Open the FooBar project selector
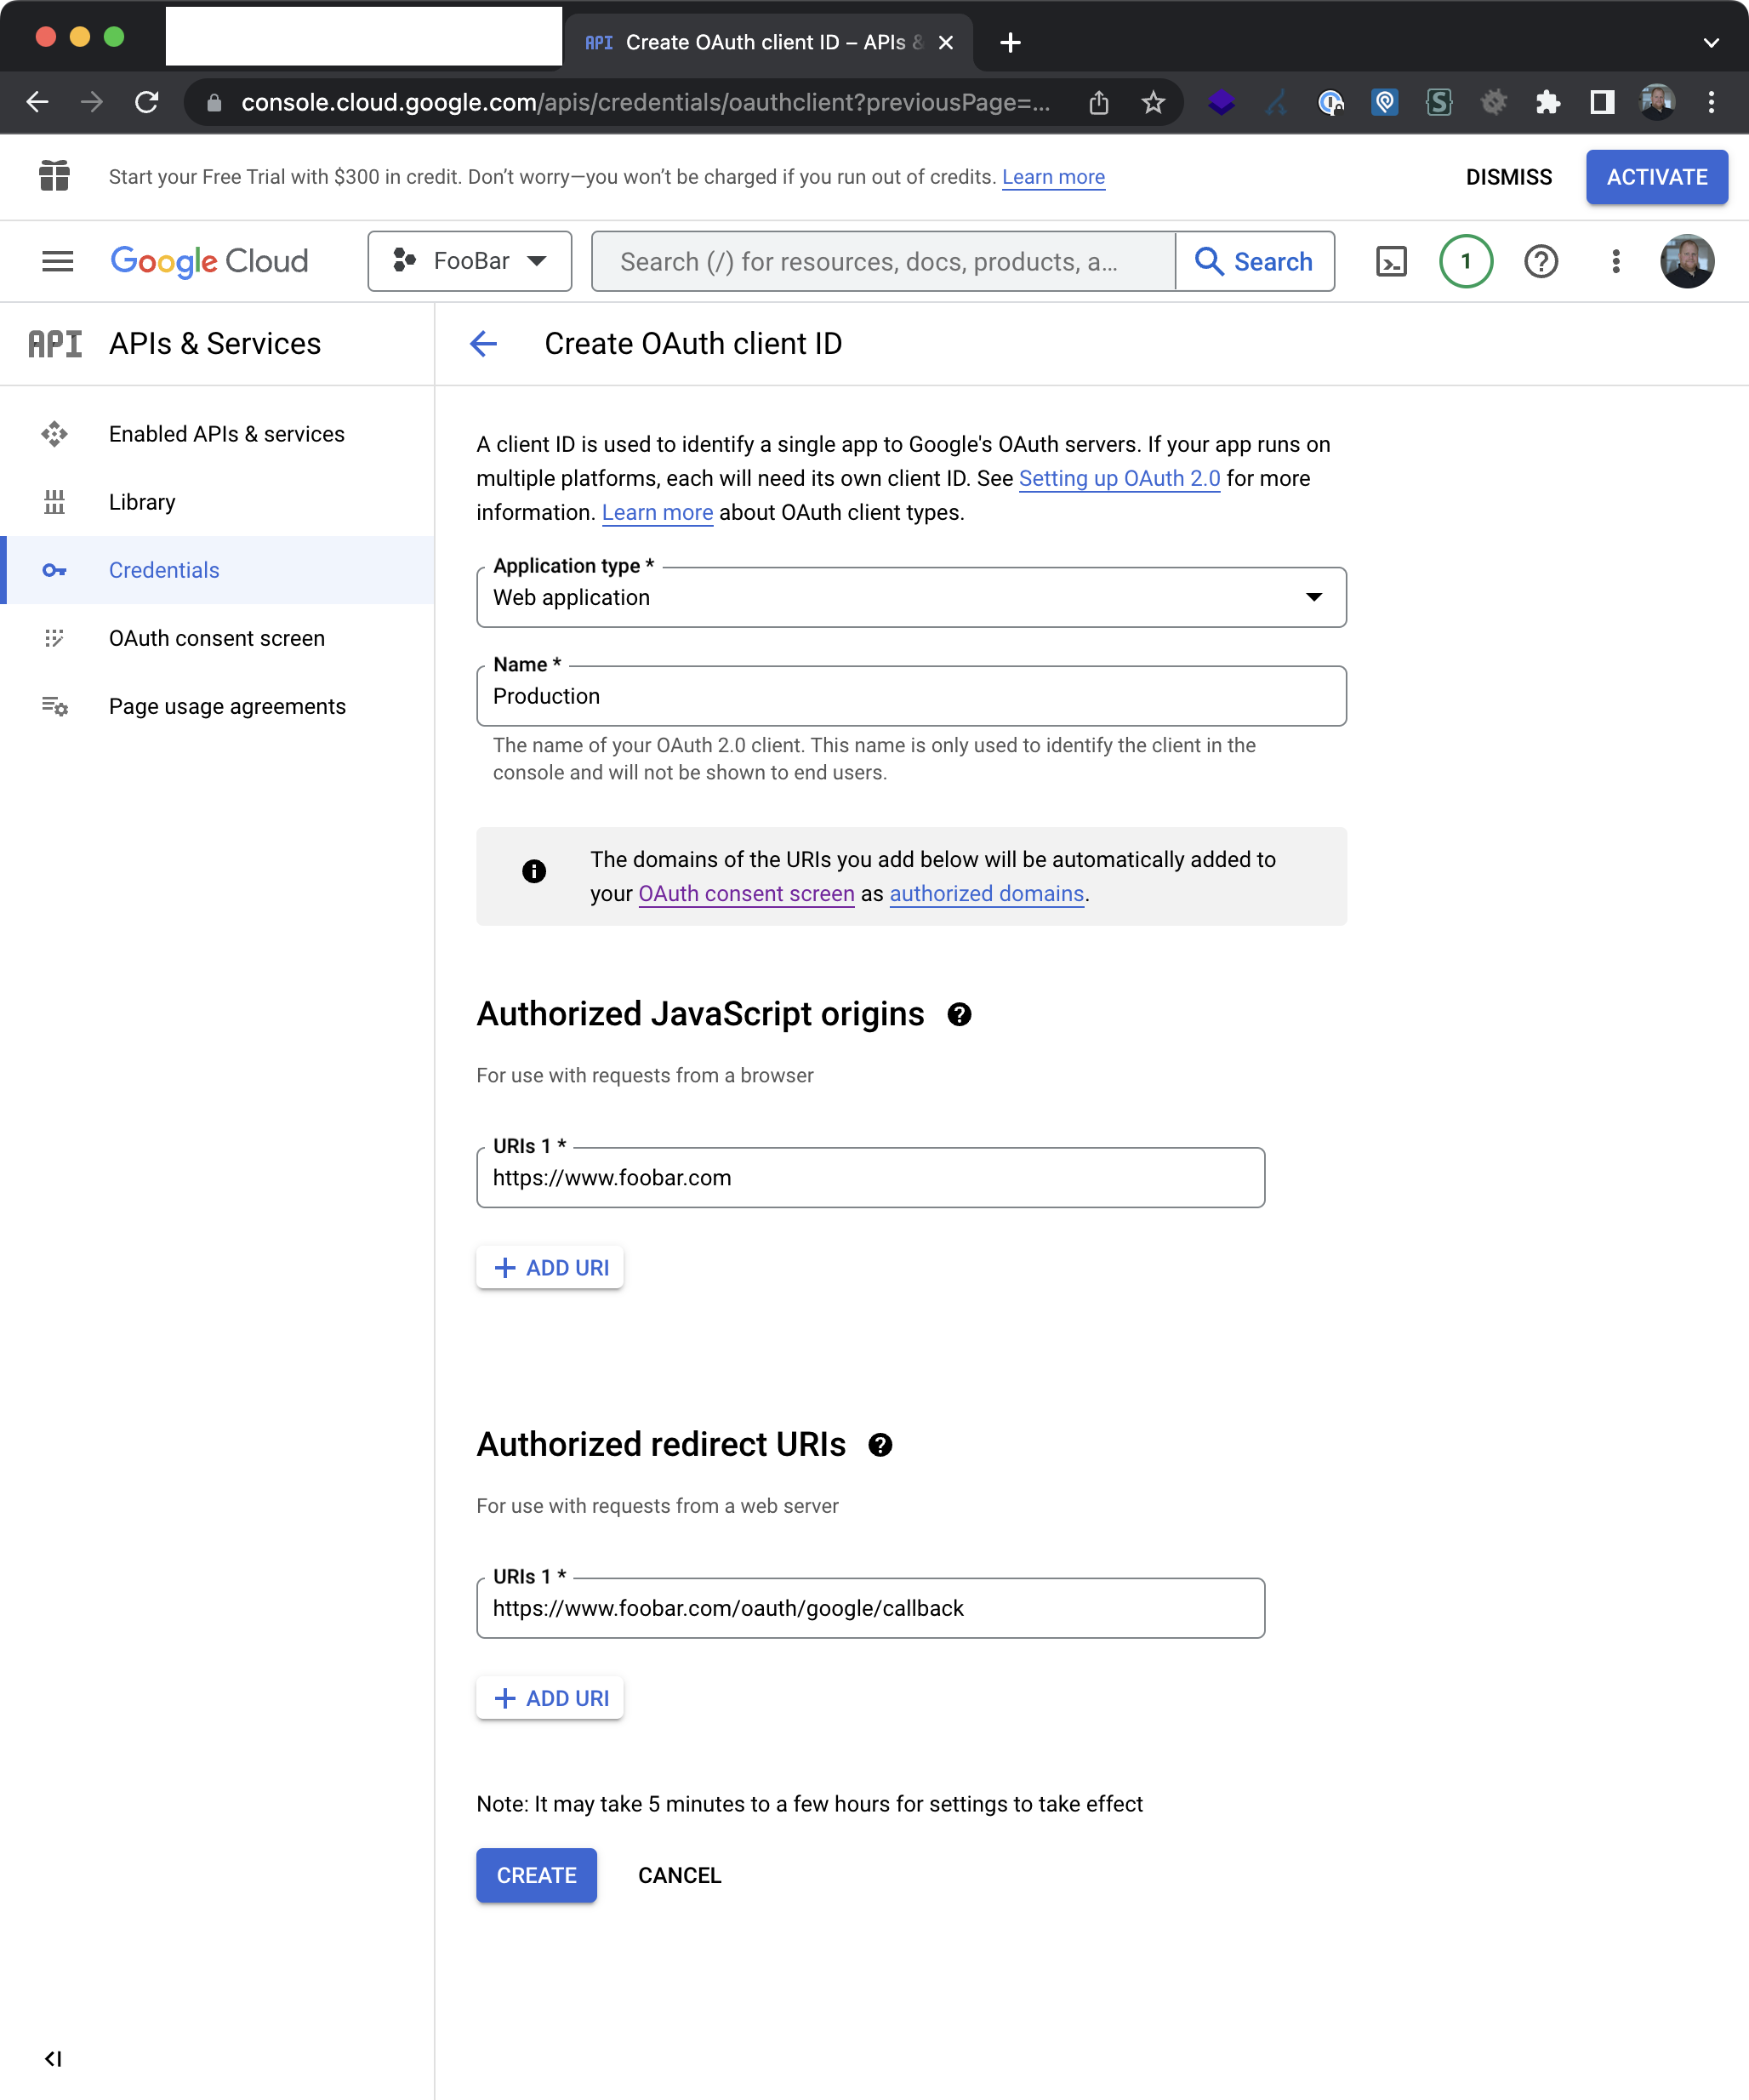 (469, 261)
